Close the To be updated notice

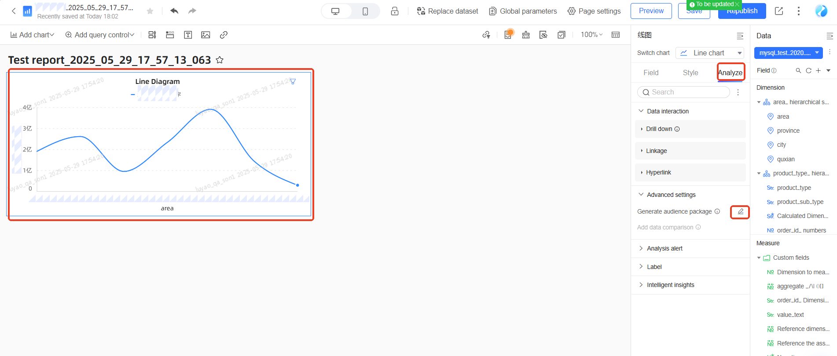(x=737, y=4)
